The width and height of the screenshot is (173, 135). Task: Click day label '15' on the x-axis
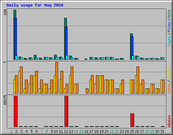click(81, 131)
